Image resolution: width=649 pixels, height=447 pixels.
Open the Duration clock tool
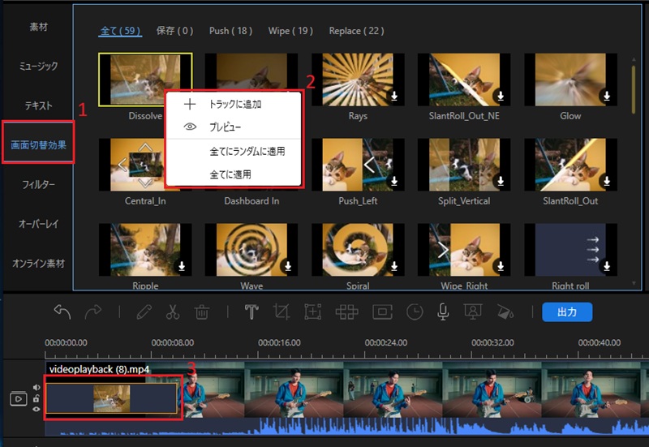point(415,312)
